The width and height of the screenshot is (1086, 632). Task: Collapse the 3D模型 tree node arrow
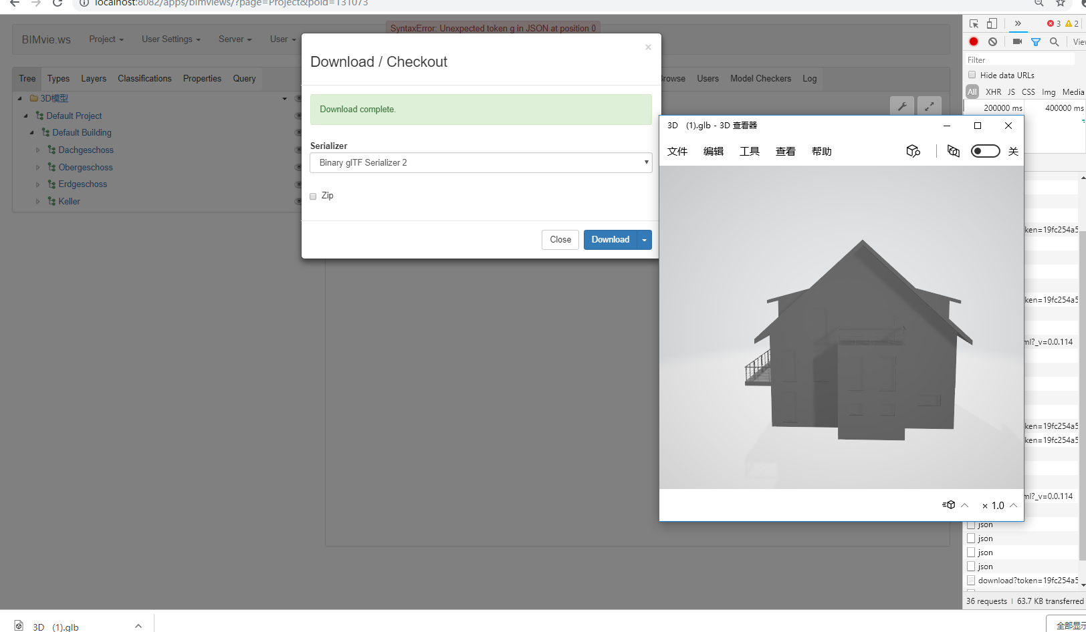[x=20, y=98]
